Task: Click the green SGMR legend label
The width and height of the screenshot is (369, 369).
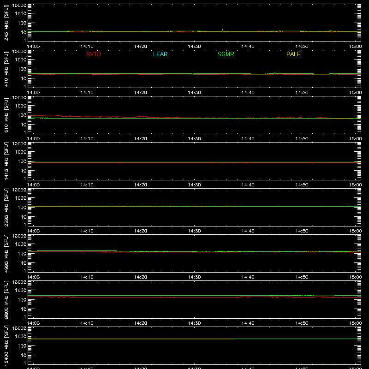Action: coord(226,54)
